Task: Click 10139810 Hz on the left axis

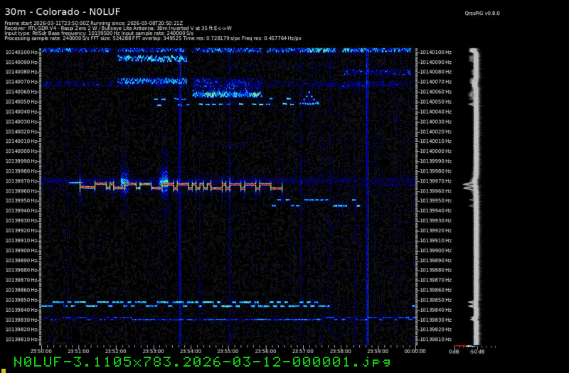Action: 21,339
